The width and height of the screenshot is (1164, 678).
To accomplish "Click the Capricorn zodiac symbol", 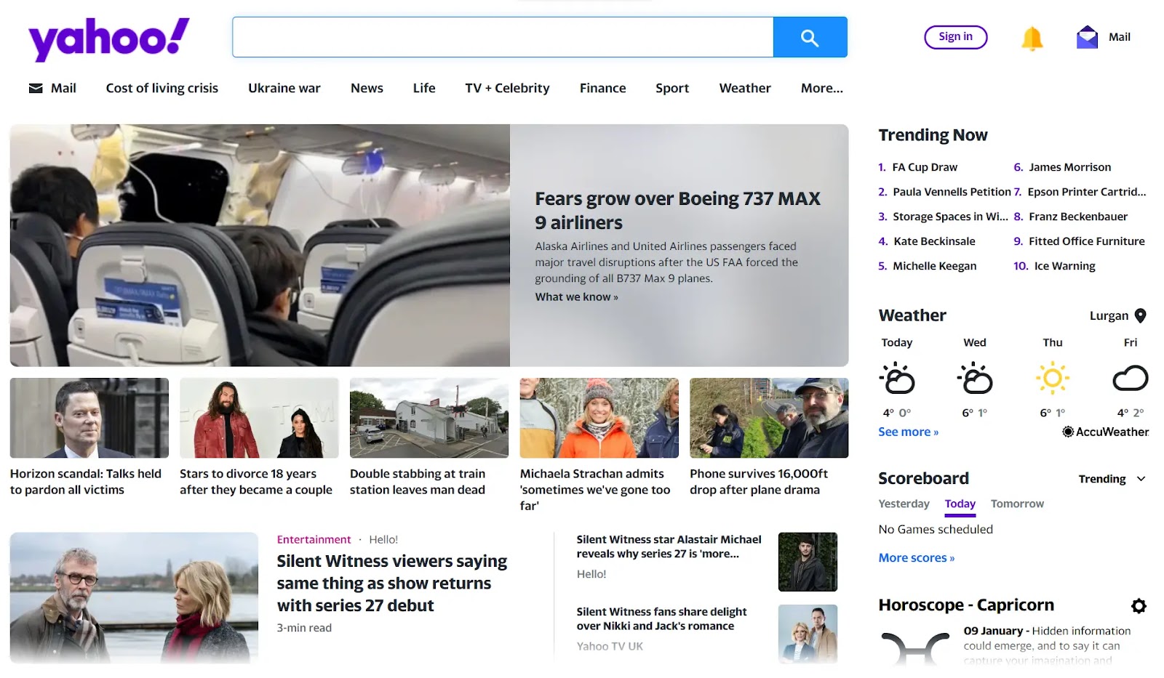I will pos(914,647).
